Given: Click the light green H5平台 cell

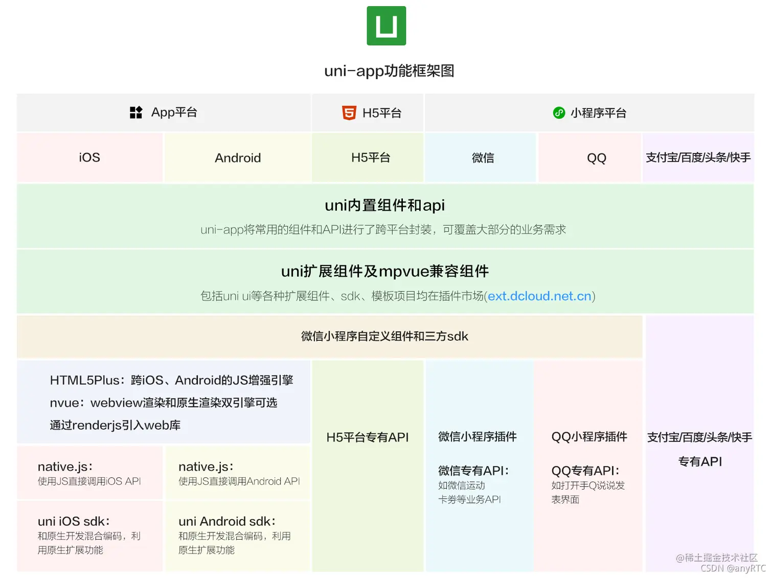Looking at the screenshot, I should (x=368, y=158).
